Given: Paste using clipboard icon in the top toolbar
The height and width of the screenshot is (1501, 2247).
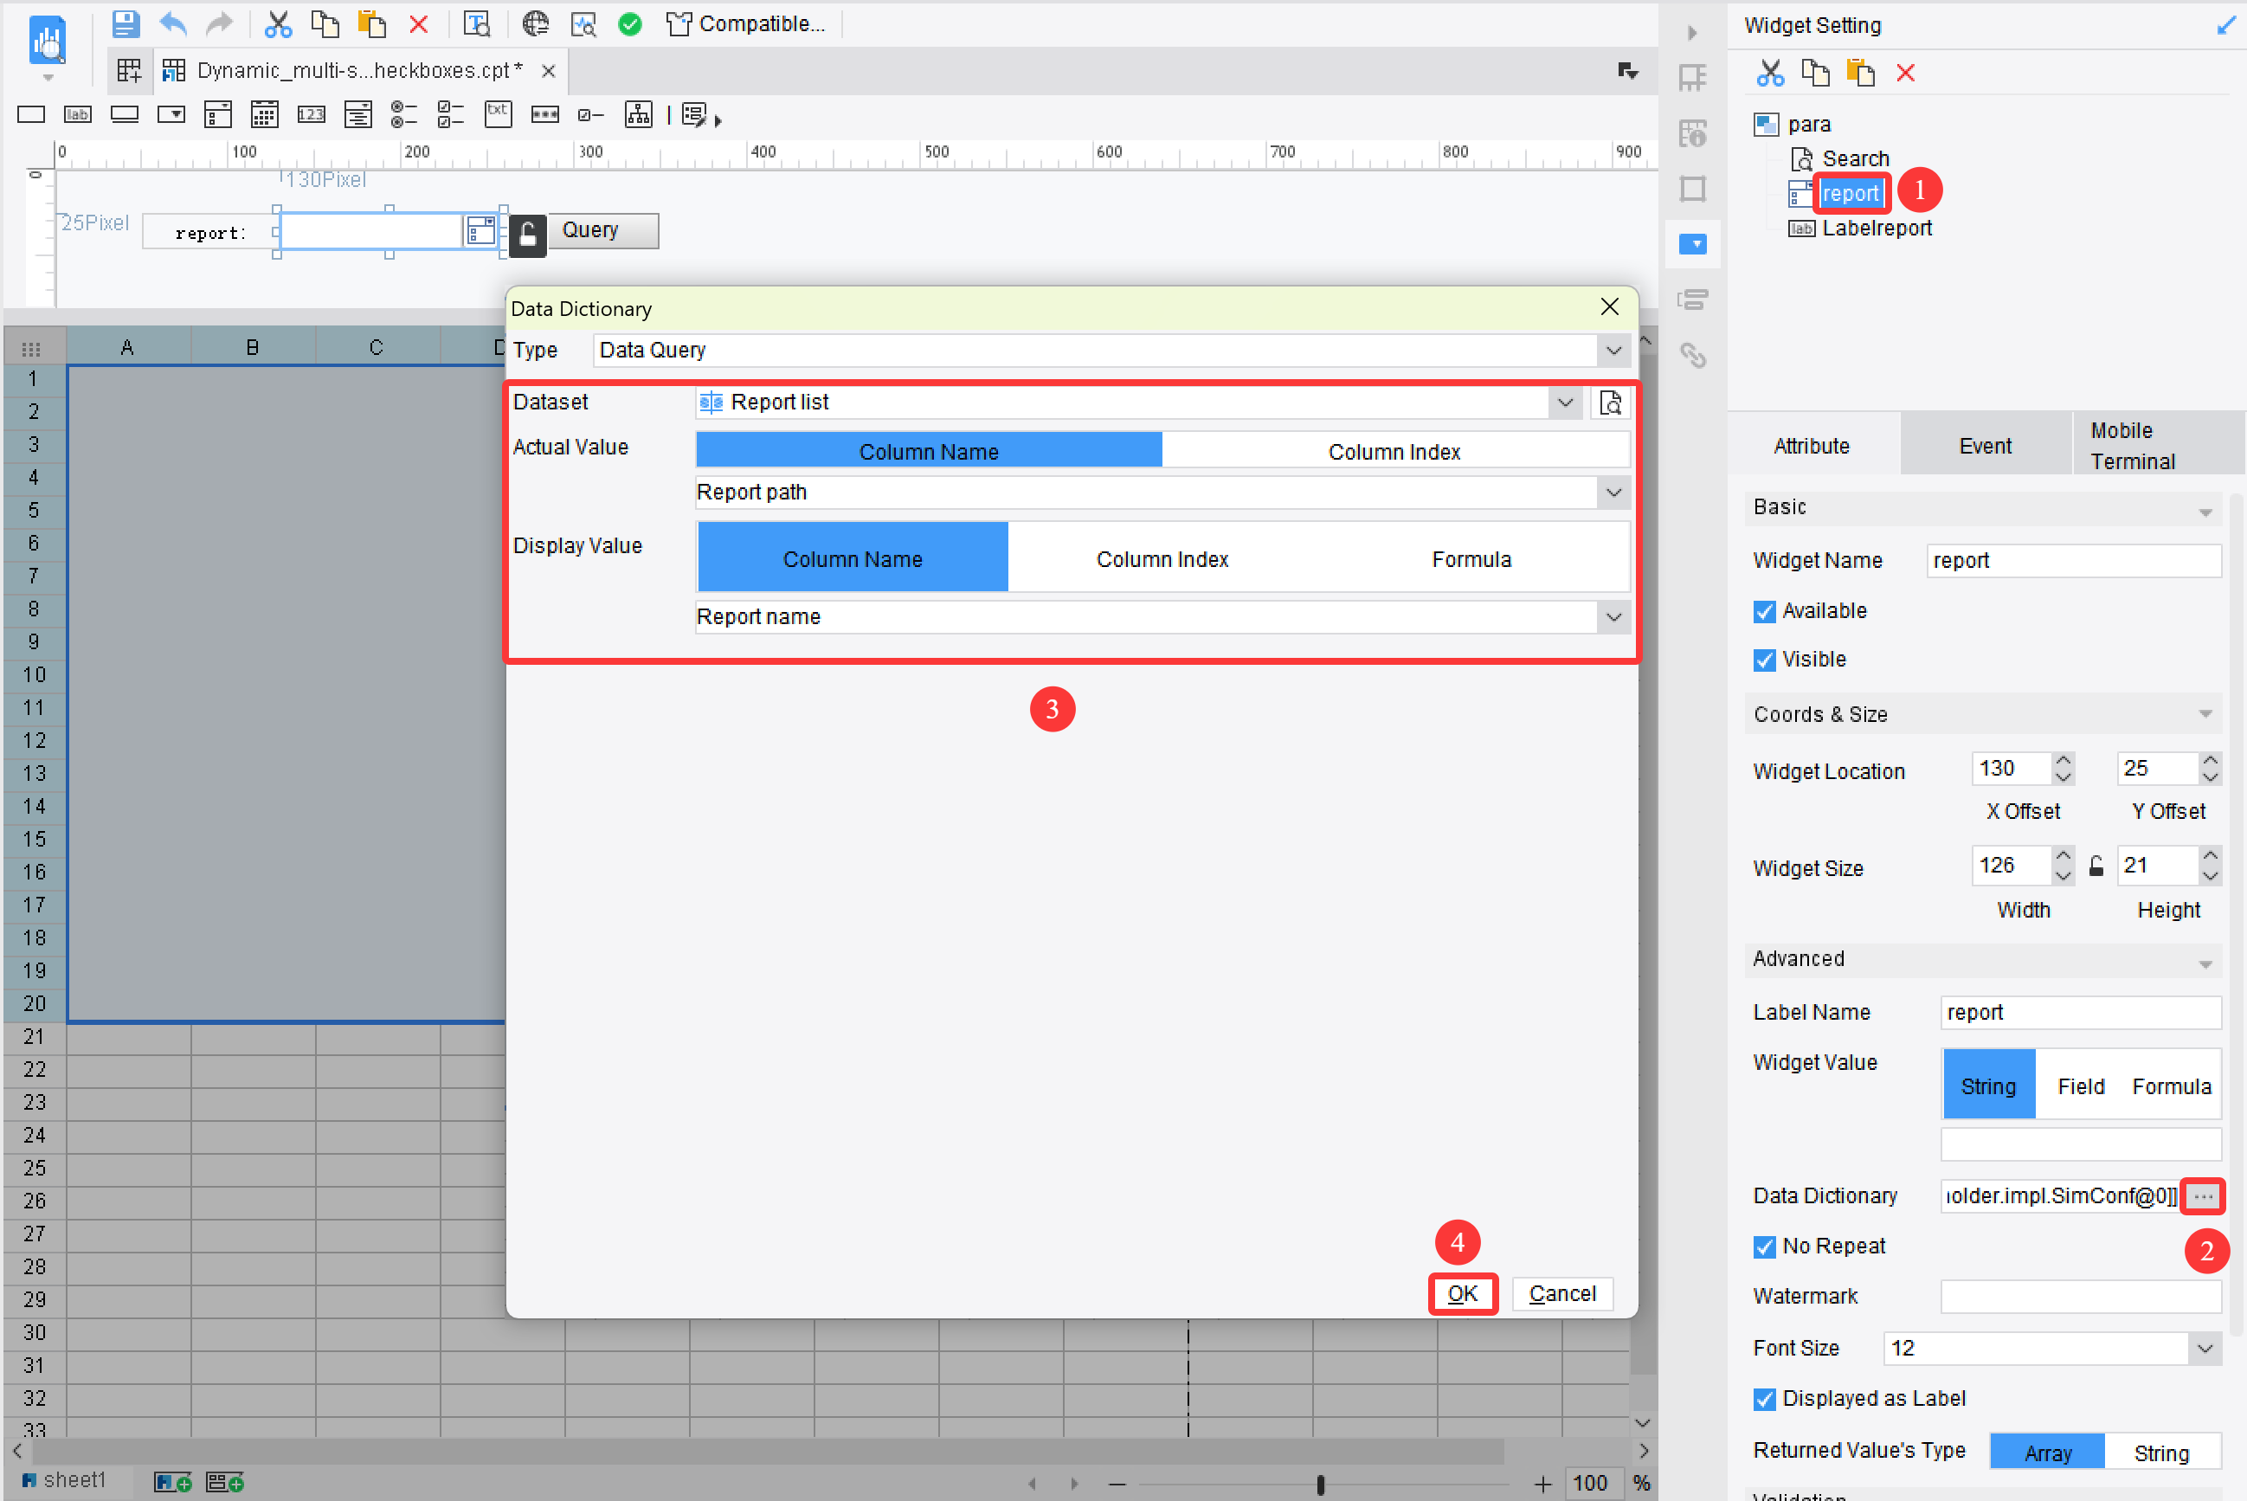Looking at the screenshot, I should click(x=371, y=24).
